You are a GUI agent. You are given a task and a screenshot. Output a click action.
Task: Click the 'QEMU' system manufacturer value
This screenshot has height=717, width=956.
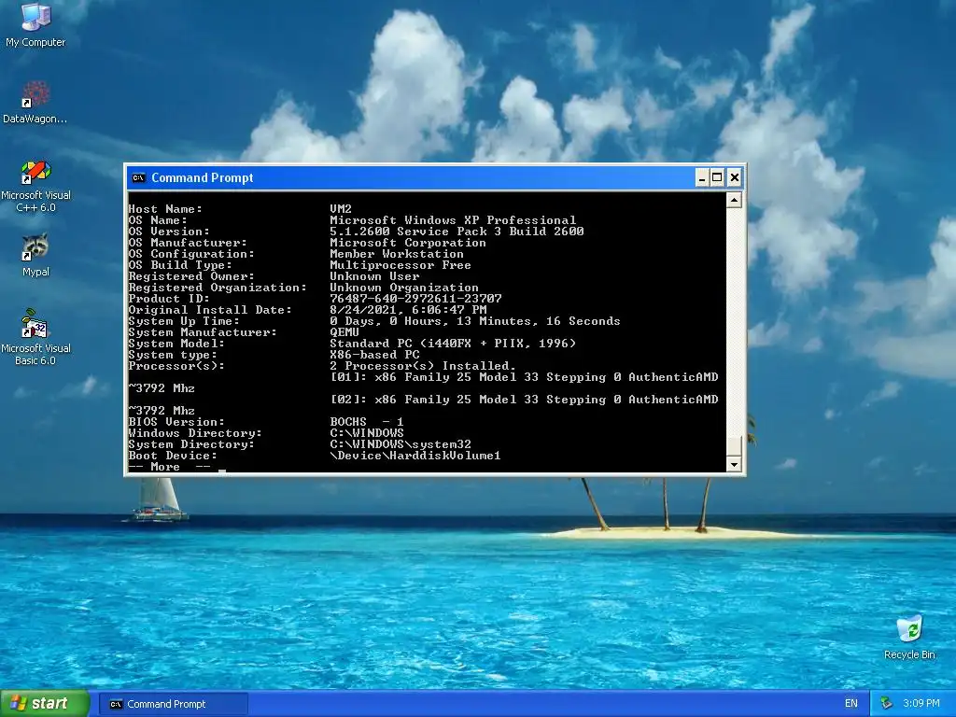[x=344, y=332]
